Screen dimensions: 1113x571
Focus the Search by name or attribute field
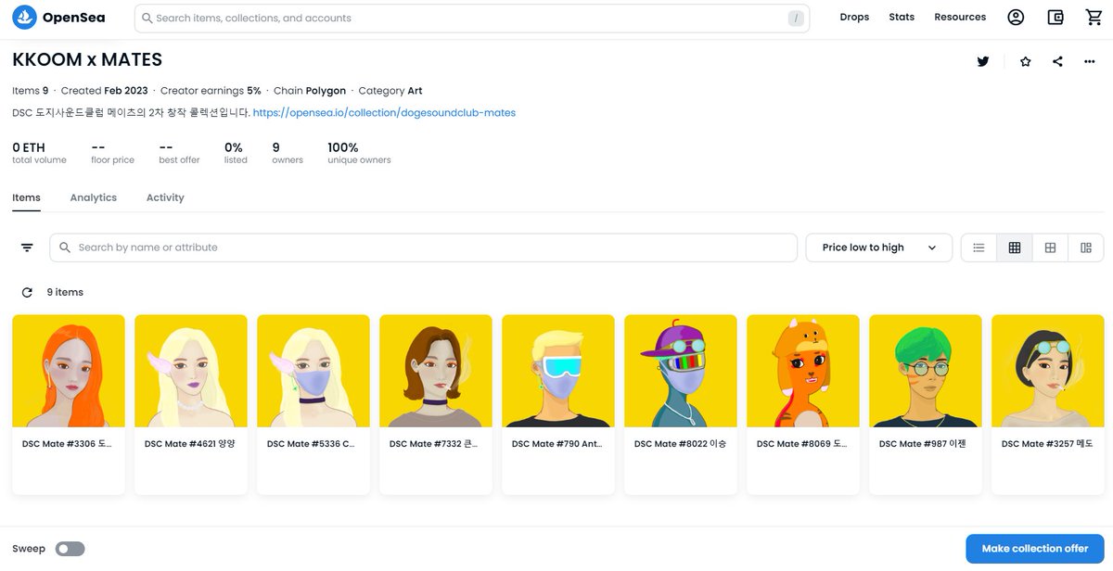(x=423, y=247)
